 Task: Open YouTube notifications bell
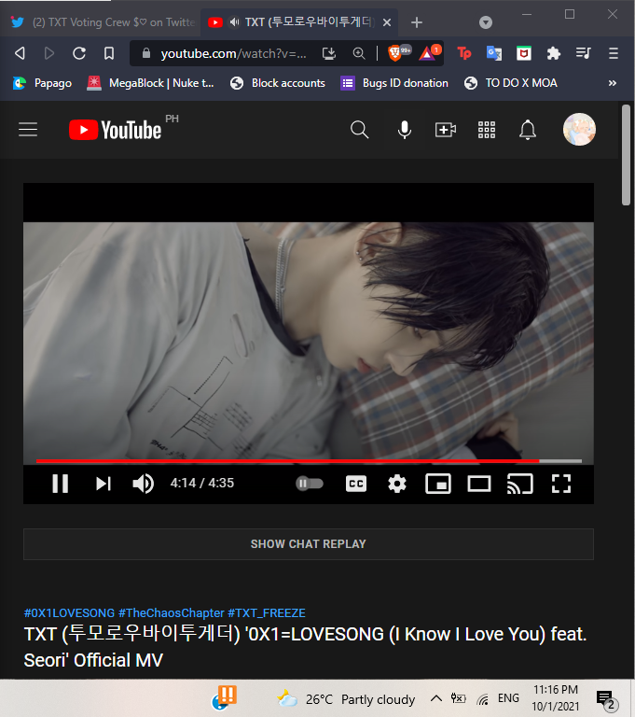[528, 130]
